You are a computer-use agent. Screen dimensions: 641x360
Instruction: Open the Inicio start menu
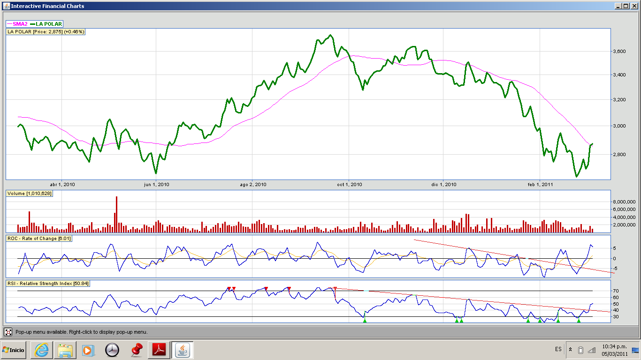coord(14,350)
